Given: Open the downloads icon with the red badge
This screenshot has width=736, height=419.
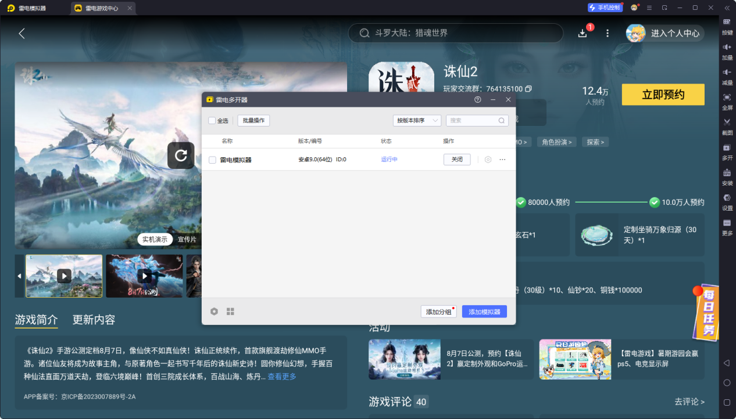Looking at the screenshot, I should point(583,33).
